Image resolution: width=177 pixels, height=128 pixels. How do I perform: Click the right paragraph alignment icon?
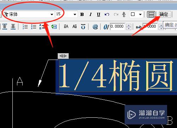(x=13, y=27)
